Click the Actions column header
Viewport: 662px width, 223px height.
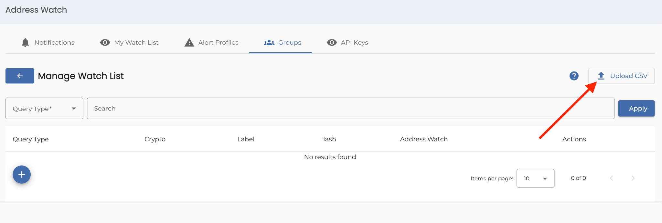pos(574,139)
